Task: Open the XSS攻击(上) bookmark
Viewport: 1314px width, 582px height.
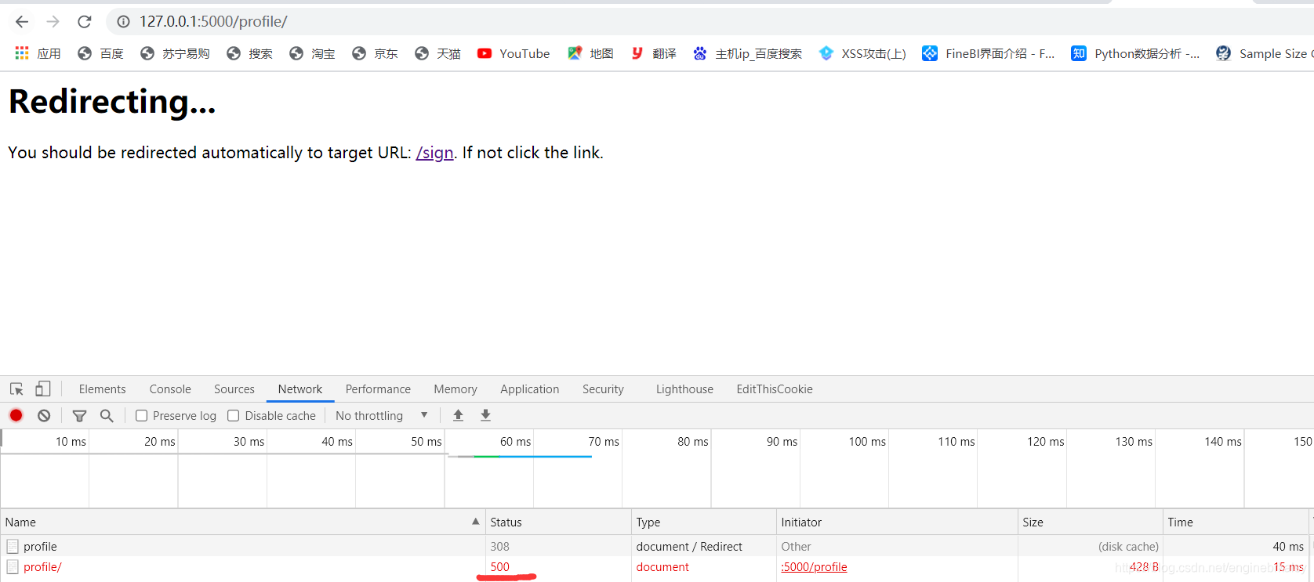Action: point(862,53)
